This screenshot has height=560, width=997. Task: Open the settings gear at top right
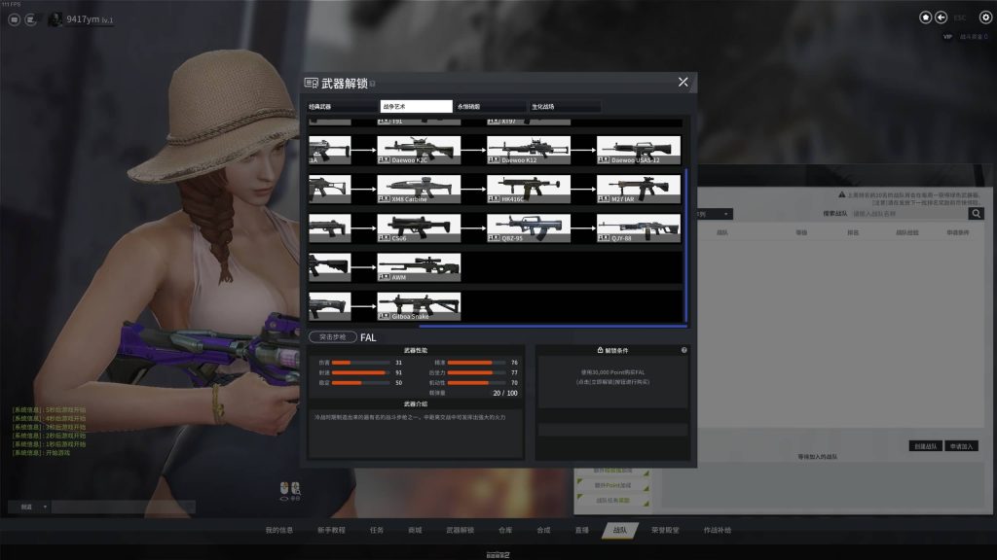(x=985, y=17)
